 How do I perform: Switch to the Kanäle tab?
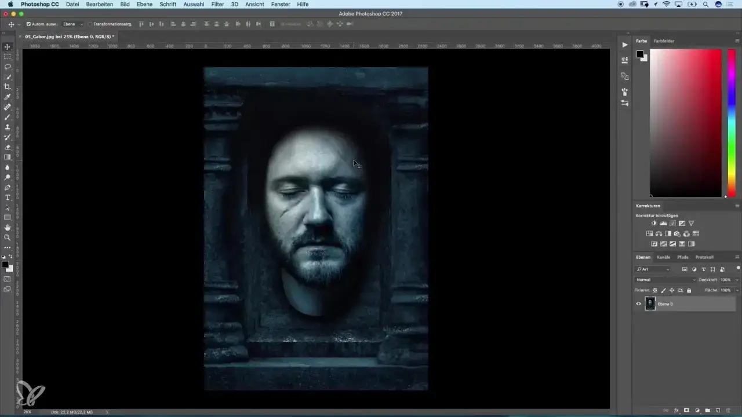click(x=663, y=257)
